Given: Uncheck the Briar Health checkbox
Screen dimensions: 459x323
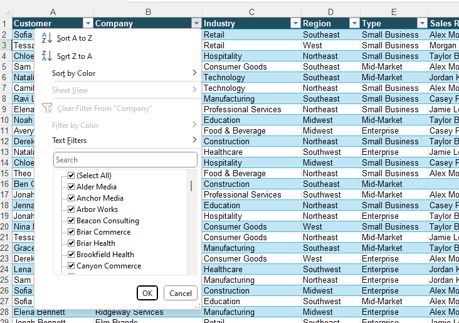Looking at the screenshot, I should coord(71,243).
